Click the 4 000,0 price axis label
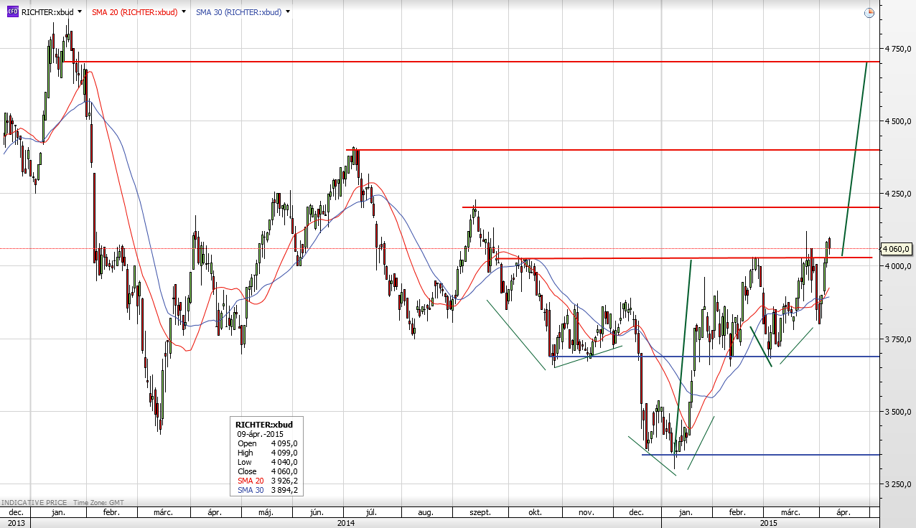This screenshot has width=916, height=528. point(899,266)
